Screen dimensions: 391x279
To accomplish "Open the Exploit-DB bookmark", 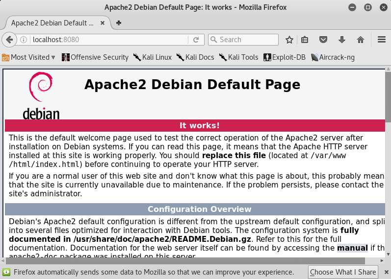I will point(285,57).
